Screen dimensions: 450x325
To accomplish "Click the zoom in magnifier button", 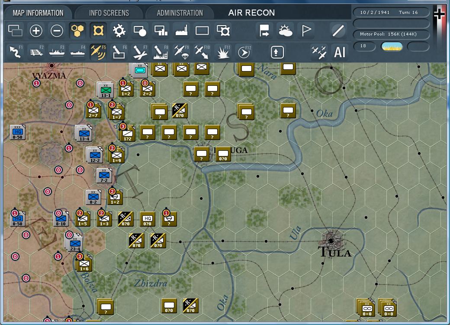I will pos(36,30).
